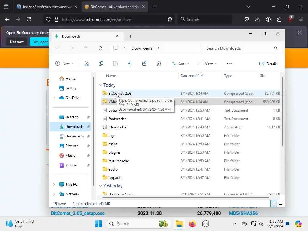Open a new Firefox tab
Image resolution: width=308 pixels, height=231 pixels.
click(x=155, y=7)
